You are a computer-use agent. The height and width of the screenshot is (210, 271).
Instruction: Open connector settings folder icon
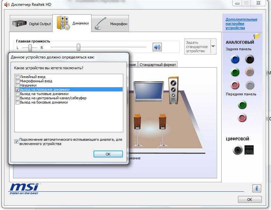[257, 36]
